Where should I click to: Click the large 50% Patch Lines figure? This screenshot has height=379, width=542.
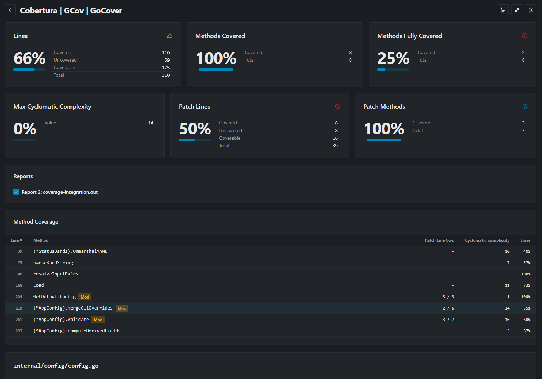click(x=195, y=129)
